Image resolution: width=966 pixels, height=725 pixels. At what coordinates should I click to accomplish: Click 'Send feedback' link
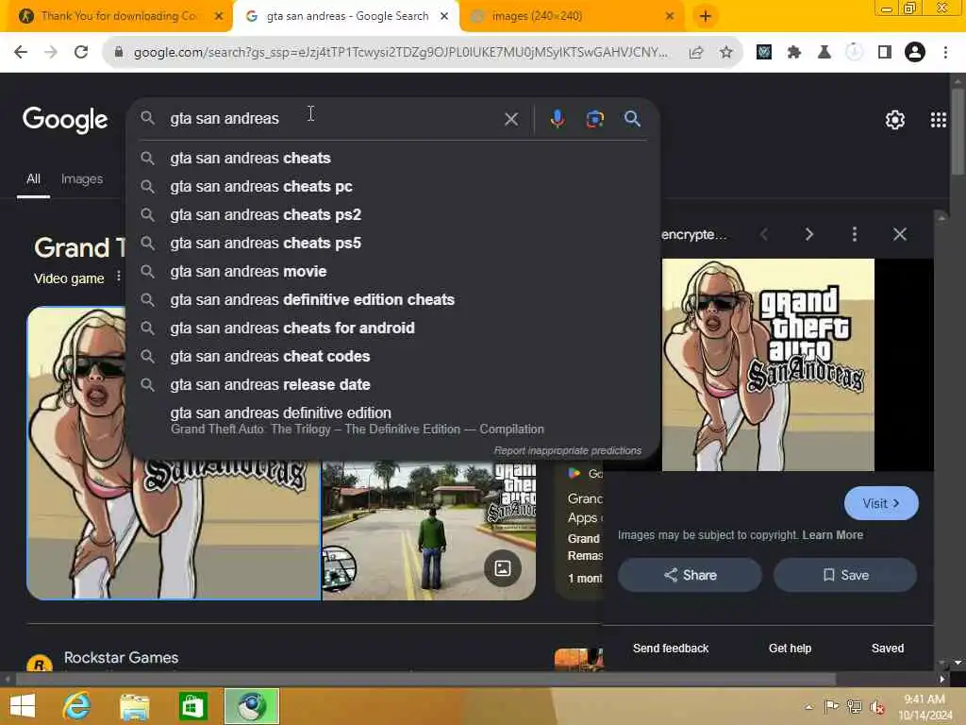pos(671,649)
